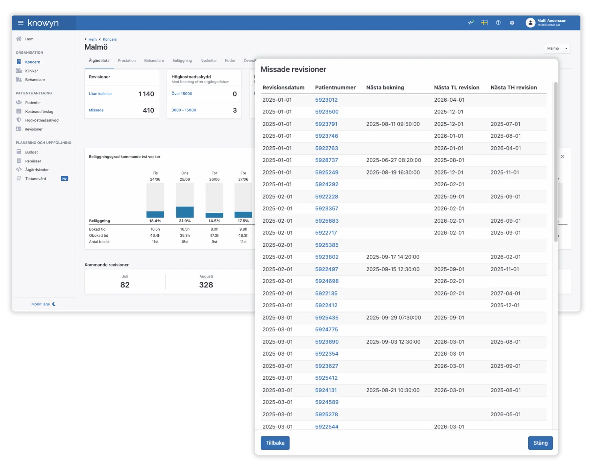Click the Swedish flag language icon

pos(484,23)
